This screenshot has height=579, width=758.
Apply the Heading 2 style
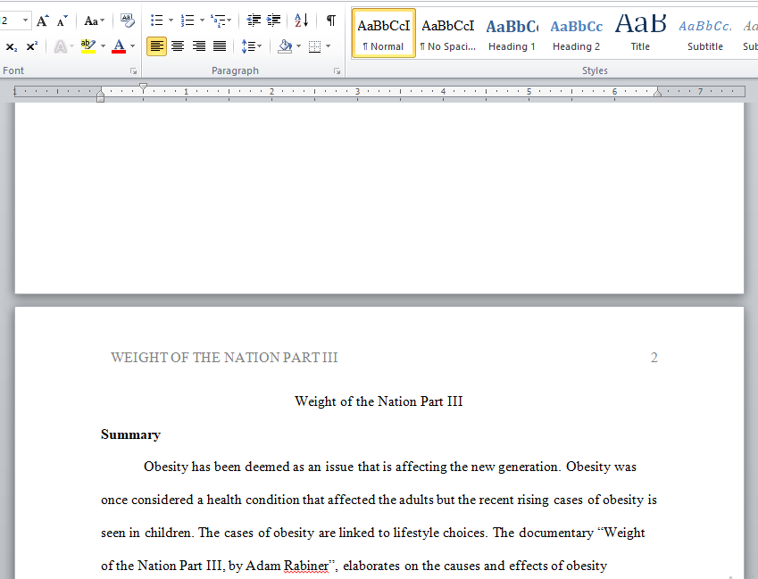pos(576,33)
